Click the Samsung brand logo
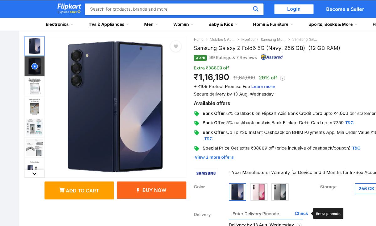The image size is (376, 226). 206,173
